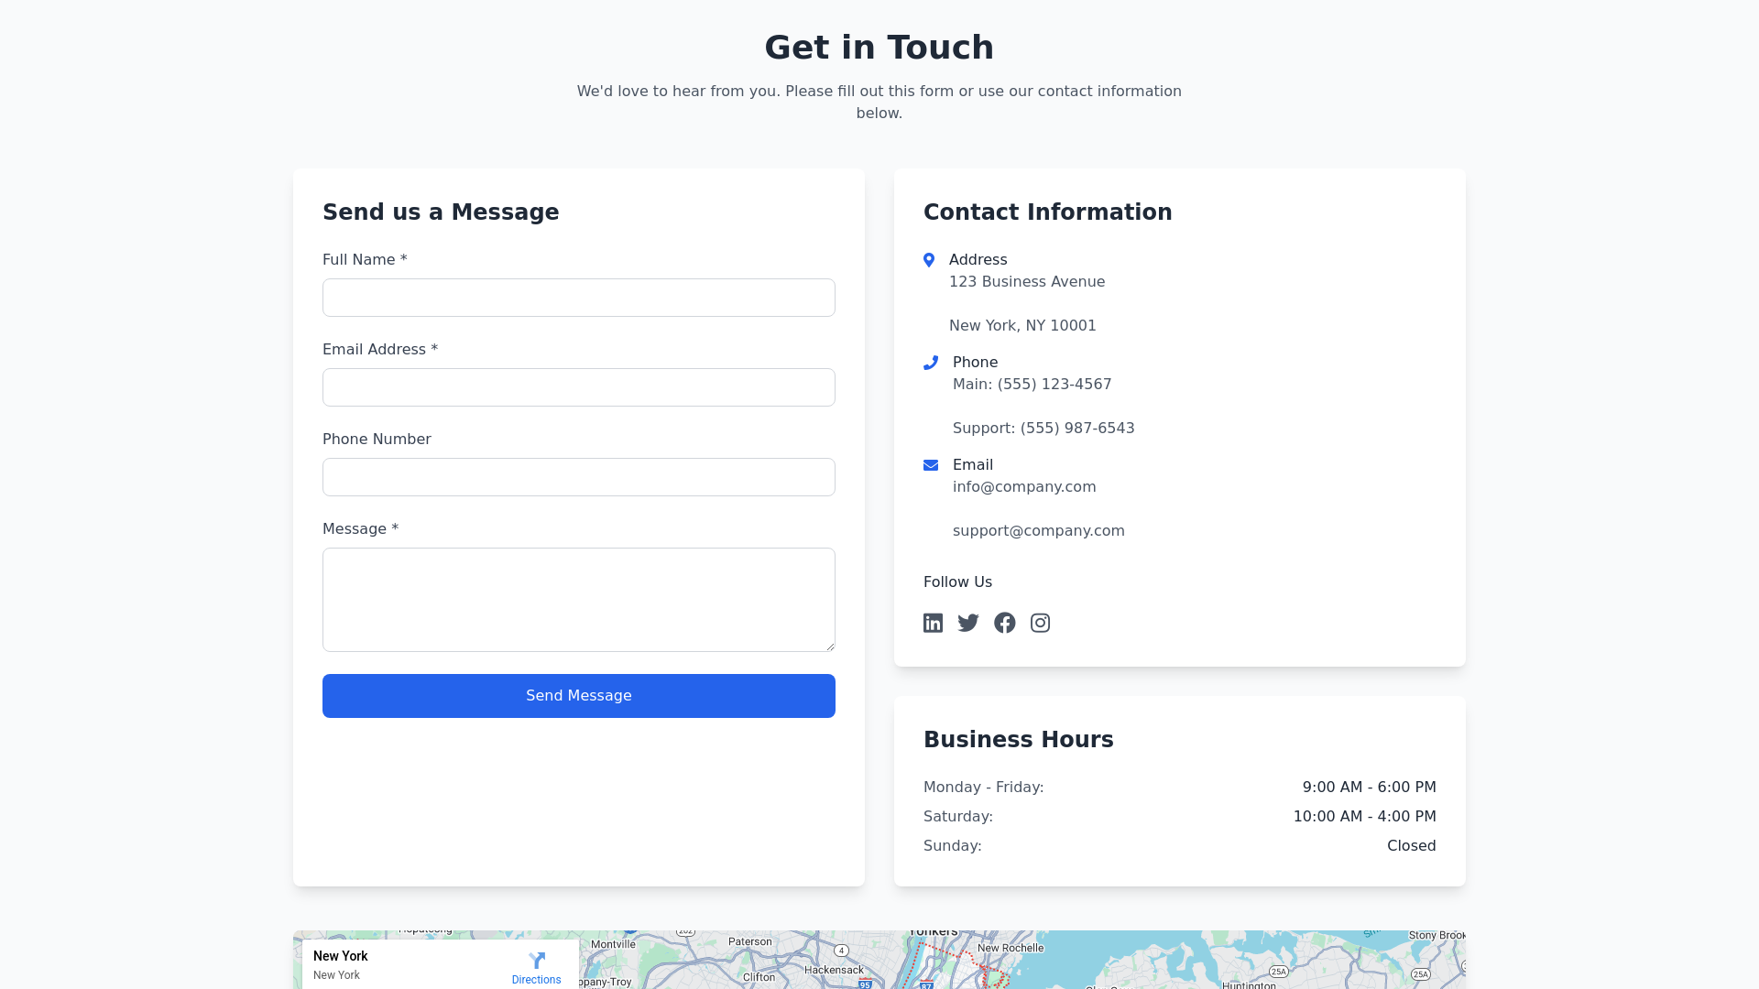
Task: Focus the Phone Number input field
Action: tap(578, 477)
